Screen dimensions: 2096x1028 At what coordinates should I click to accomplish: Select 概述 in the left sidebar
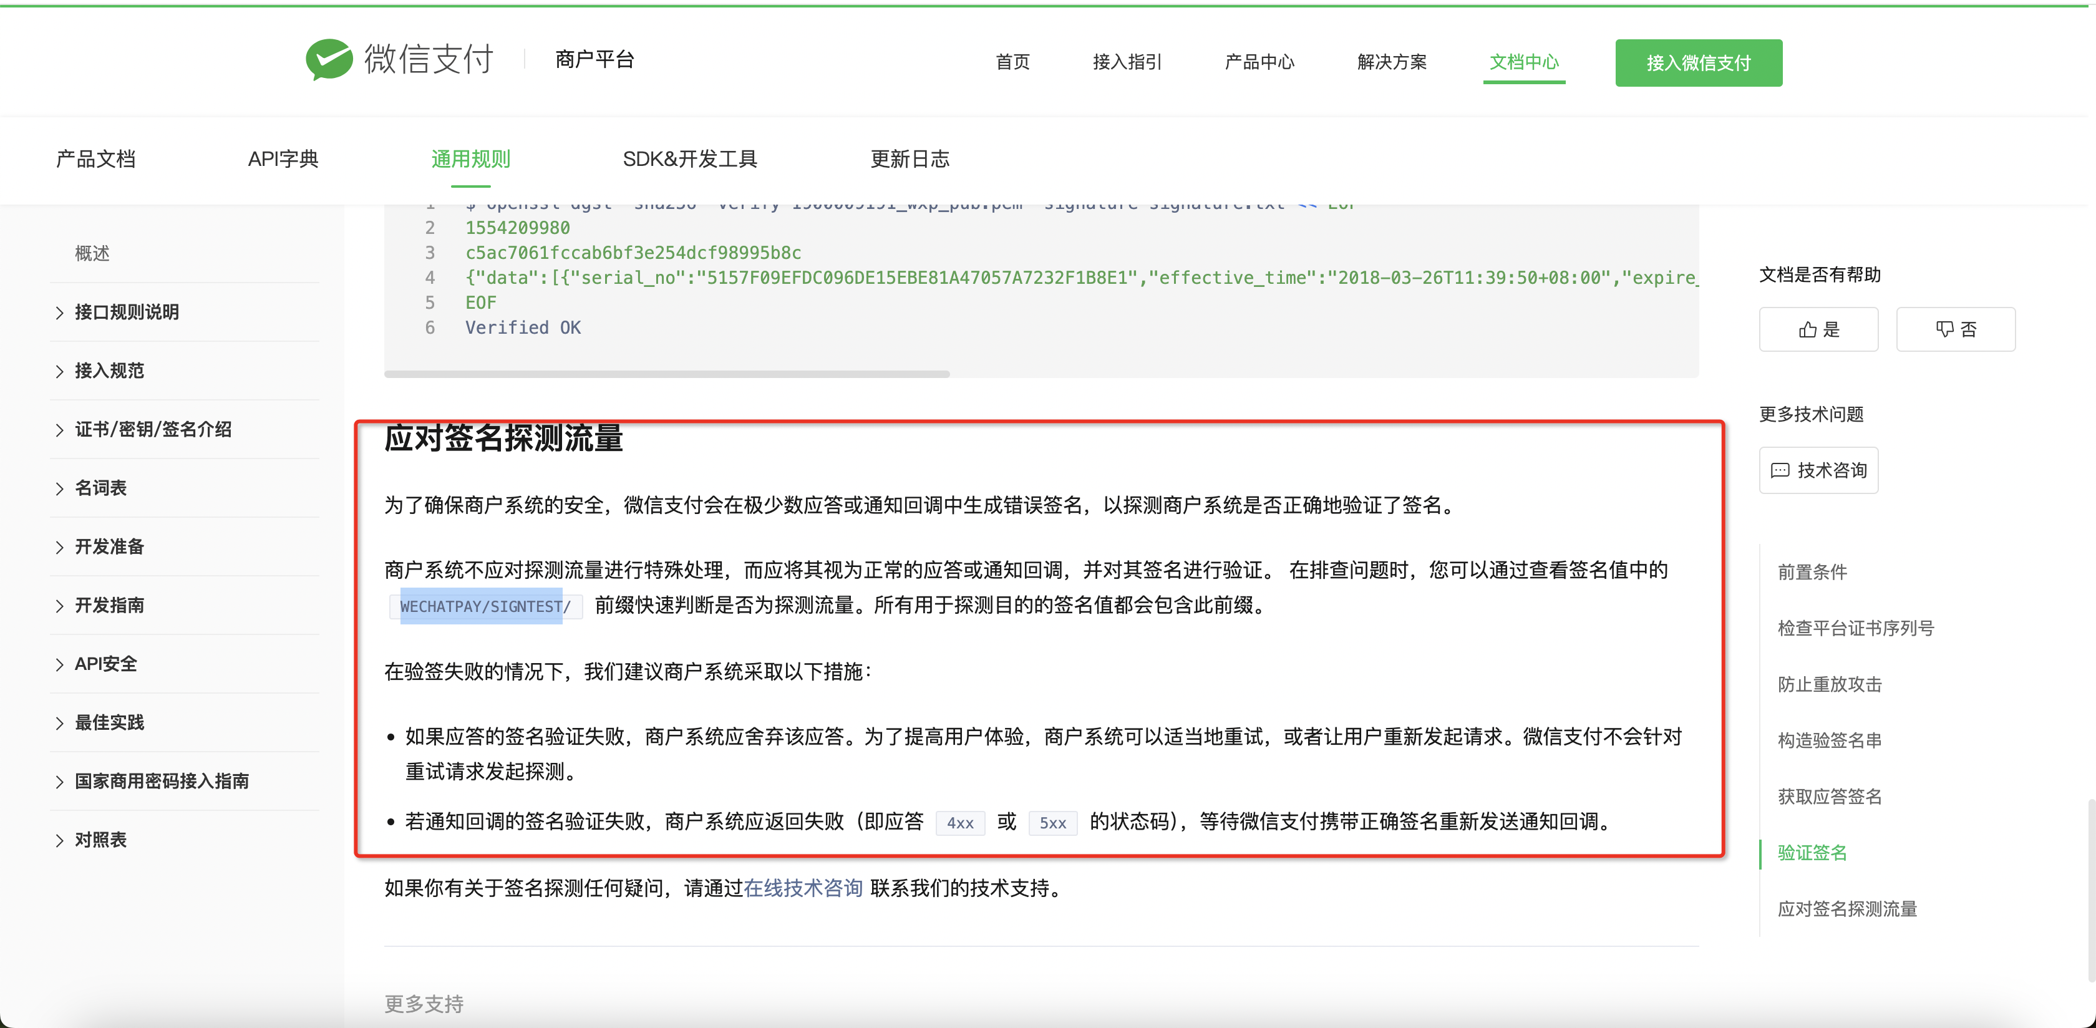(92, 254)
